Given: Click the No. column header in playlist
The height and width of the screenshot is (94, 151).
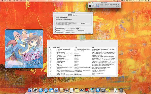Looking at the screenshot, I should [50, 48].
